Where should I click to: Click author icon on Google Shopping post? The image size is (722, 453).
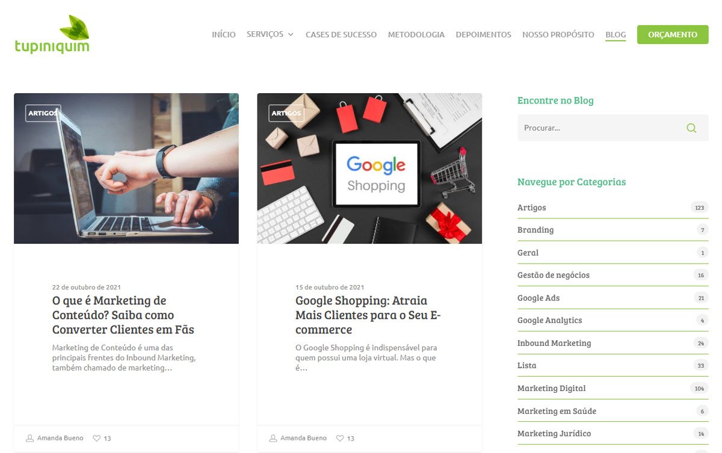(x=273, y=438)
